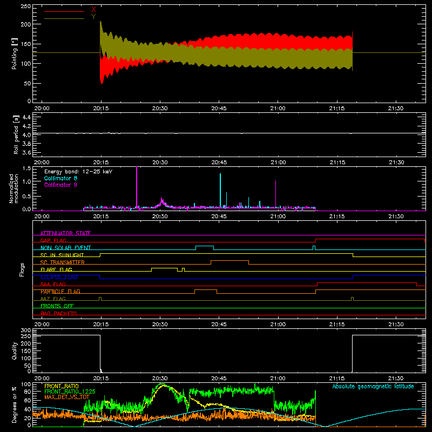Click the raised SAA_FLAG segment after 21:10

pos(367,282)
